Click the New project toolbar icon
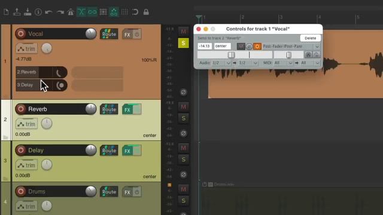The width and height of the screenshot is (383, 215). [6, 12]
